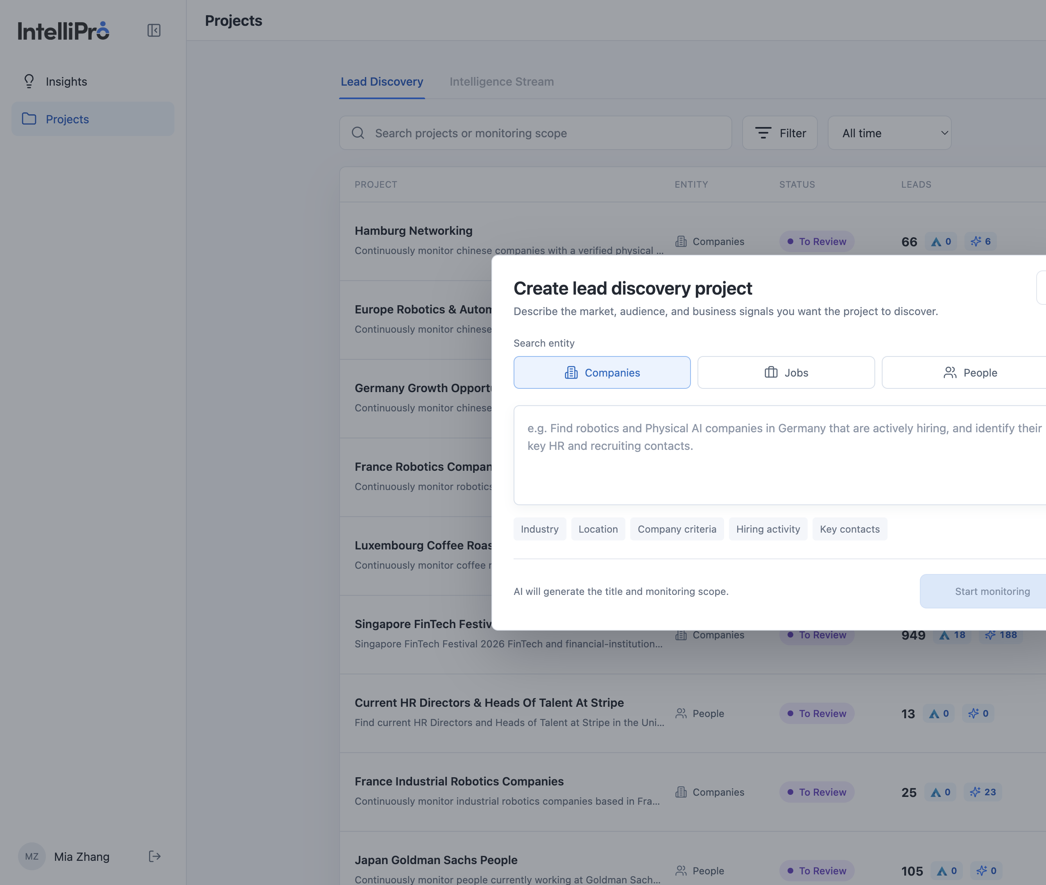Open the Hamburg Networking project
Viewport: 1046px width, 885px height.
pyautogui.click(x=413, y=231)
